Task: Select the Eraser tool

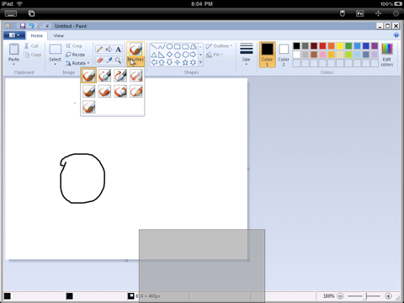Action: click(x=99, y=60)
